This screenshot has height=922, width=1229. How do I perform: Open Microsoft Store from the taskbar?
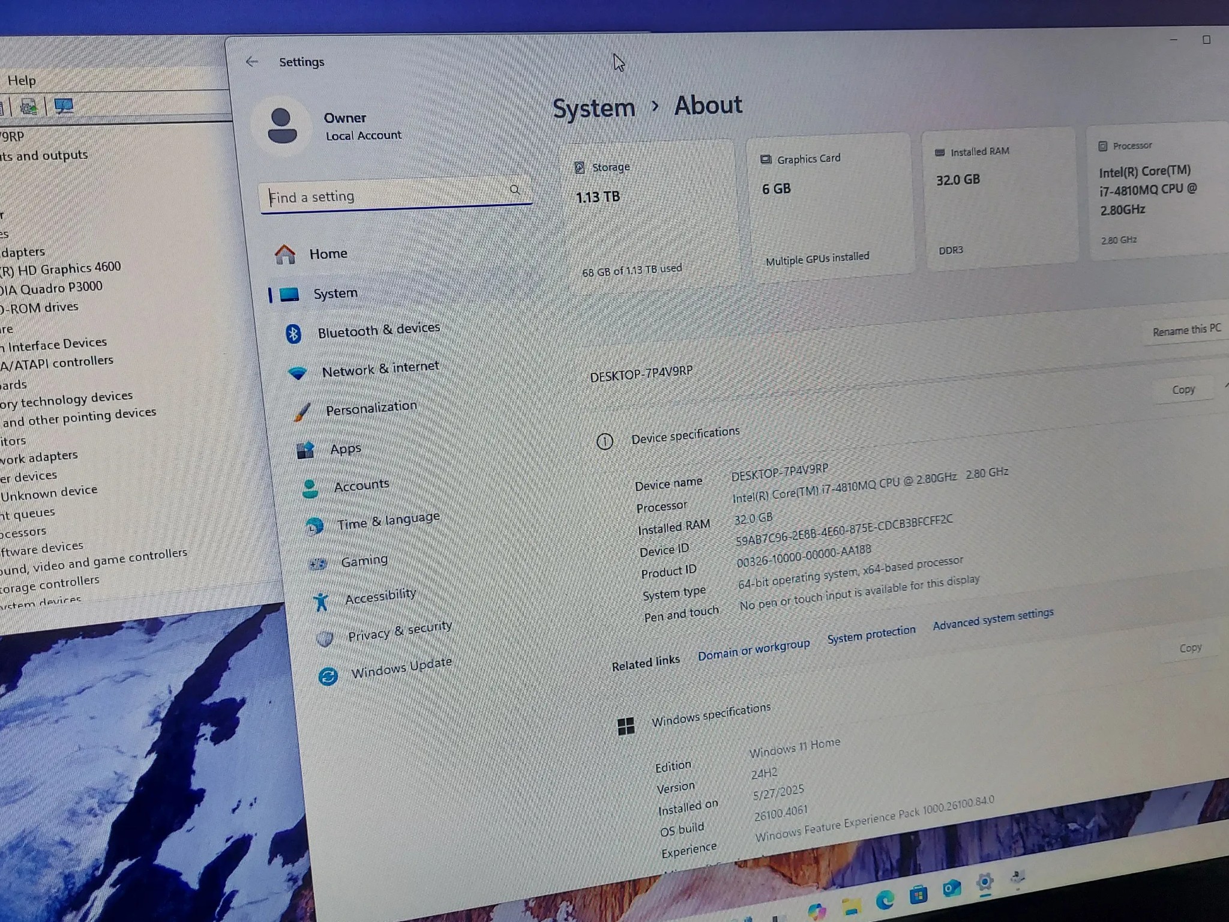pyautogui.click(x=918, y=895)
